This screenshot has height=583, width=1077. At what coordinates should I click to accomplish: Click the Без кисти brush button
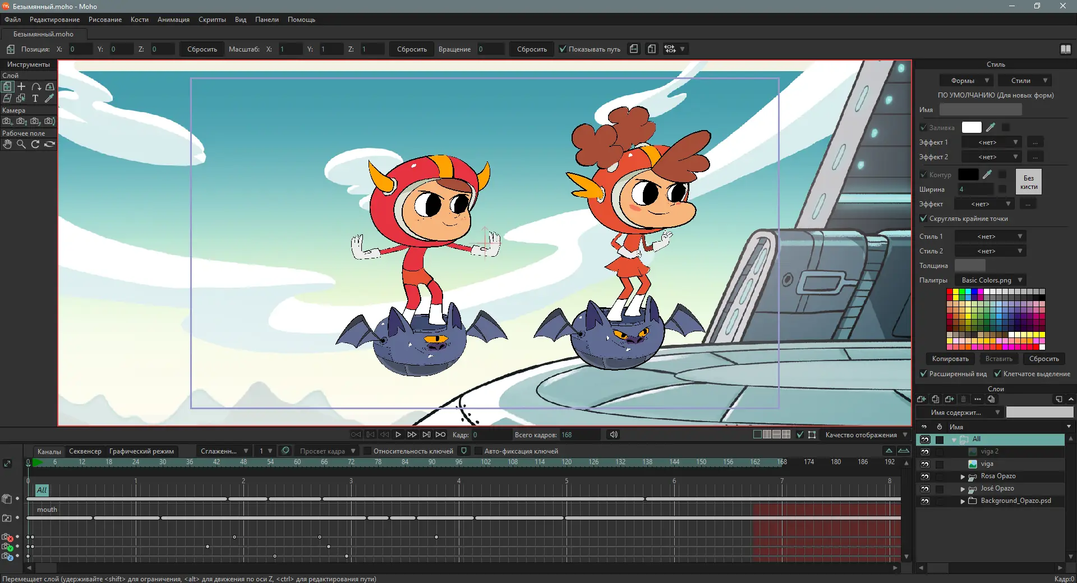tap(1029, 182)
